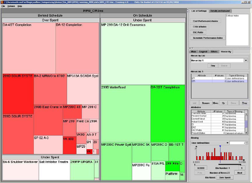Open the Help menu
Image resolution: width=252 pixels, height=183 pixels.
tap(20, 6)
